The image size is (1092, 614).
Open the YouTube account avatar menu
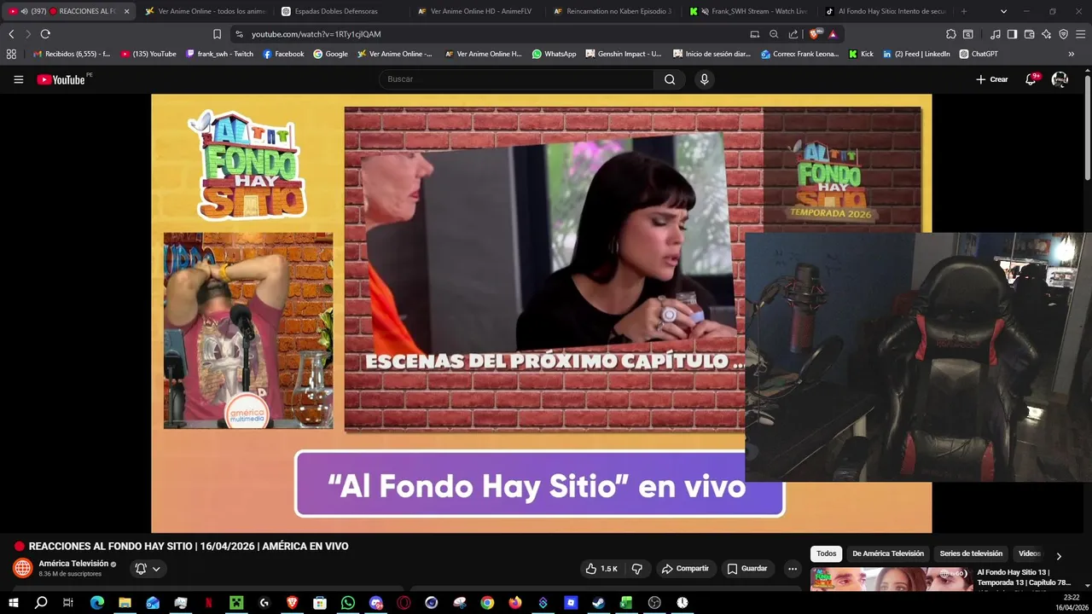coord(1060,79)
